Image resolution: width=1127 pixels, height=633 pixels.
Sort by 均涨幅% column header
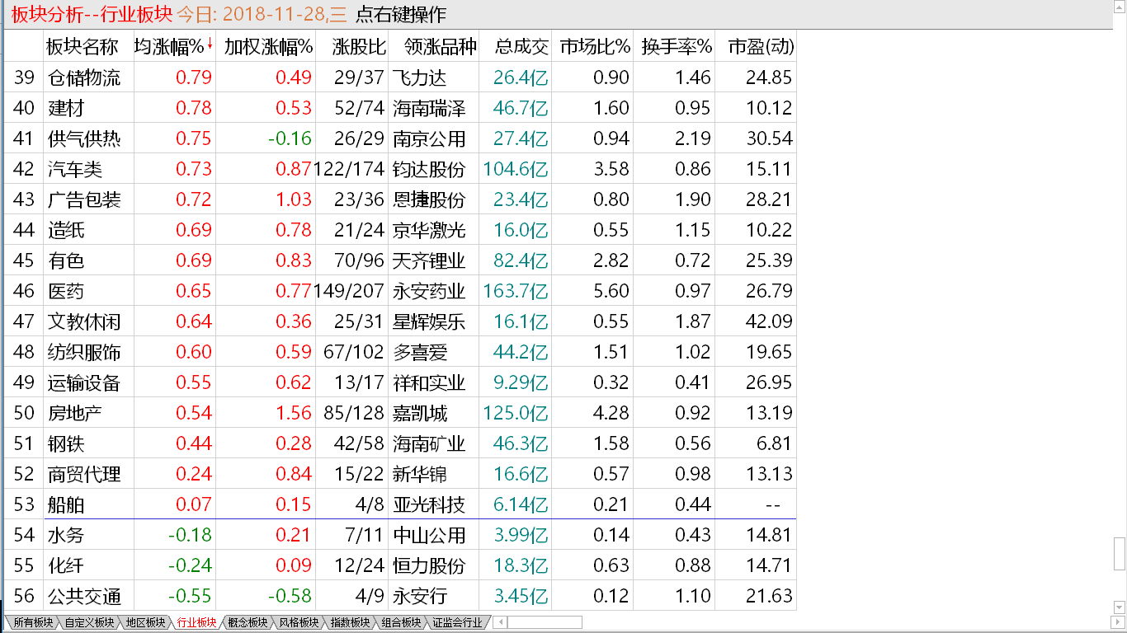(169, 47)
